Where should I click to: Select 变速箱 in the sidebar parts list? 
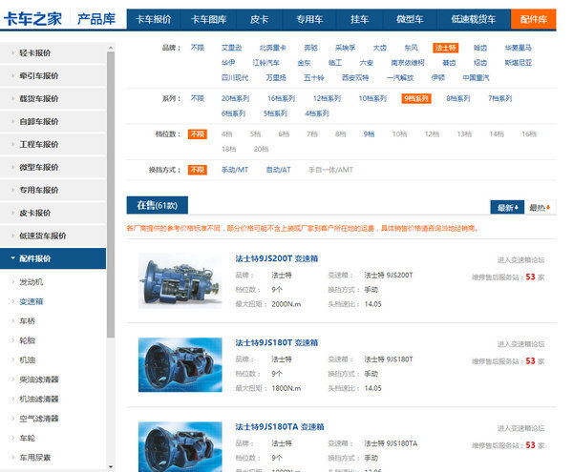tap(32, 301)
